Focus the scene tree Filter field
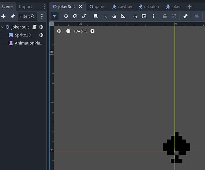 [x=27, y=16]
